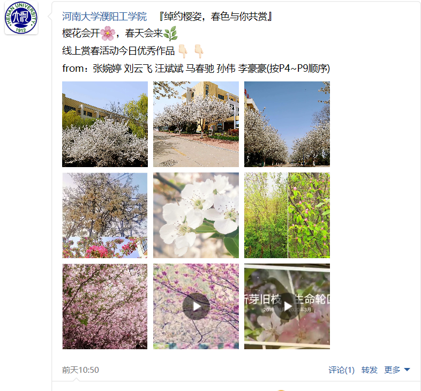Select the 转发 repost button
Image resolution: width=421 pixels, height=391 pixels.
370,370
